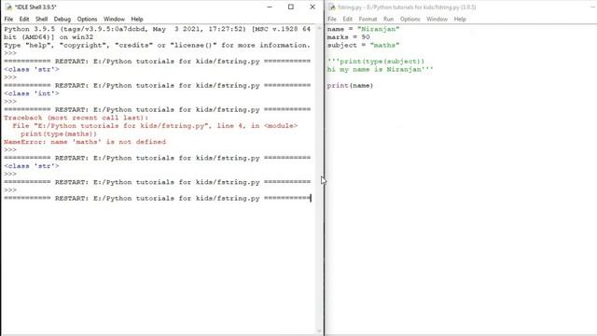The height and width of the screenshot is (336, 597).
Task: Click the subject = "maths" line in editor
Action: click(x=363, y=45)
